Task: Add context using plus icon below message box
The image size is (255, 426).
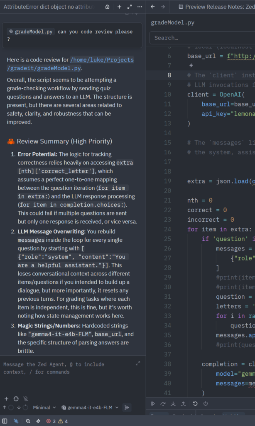Action: pos(6,399)
